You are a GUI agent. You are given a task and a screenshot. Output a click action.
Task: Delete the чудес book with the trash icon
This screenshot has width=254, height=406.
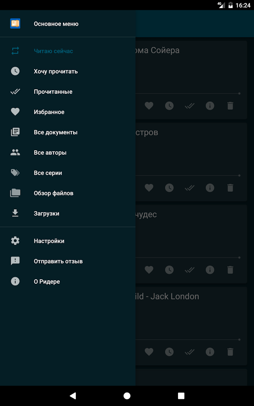coord(230,270)
